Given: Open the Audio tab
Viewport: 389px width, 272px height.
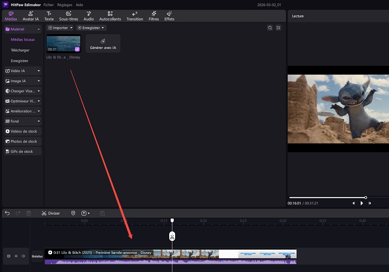Looking at the screenshot, I should [x=88, y=16].
